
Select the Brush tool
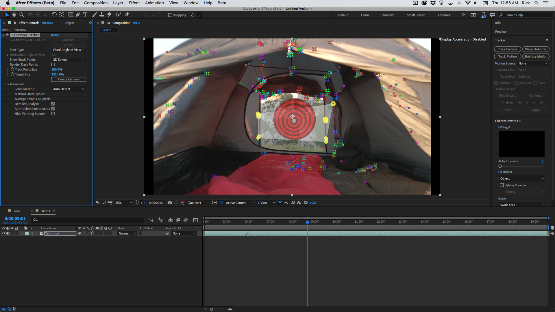coord(95,14)
